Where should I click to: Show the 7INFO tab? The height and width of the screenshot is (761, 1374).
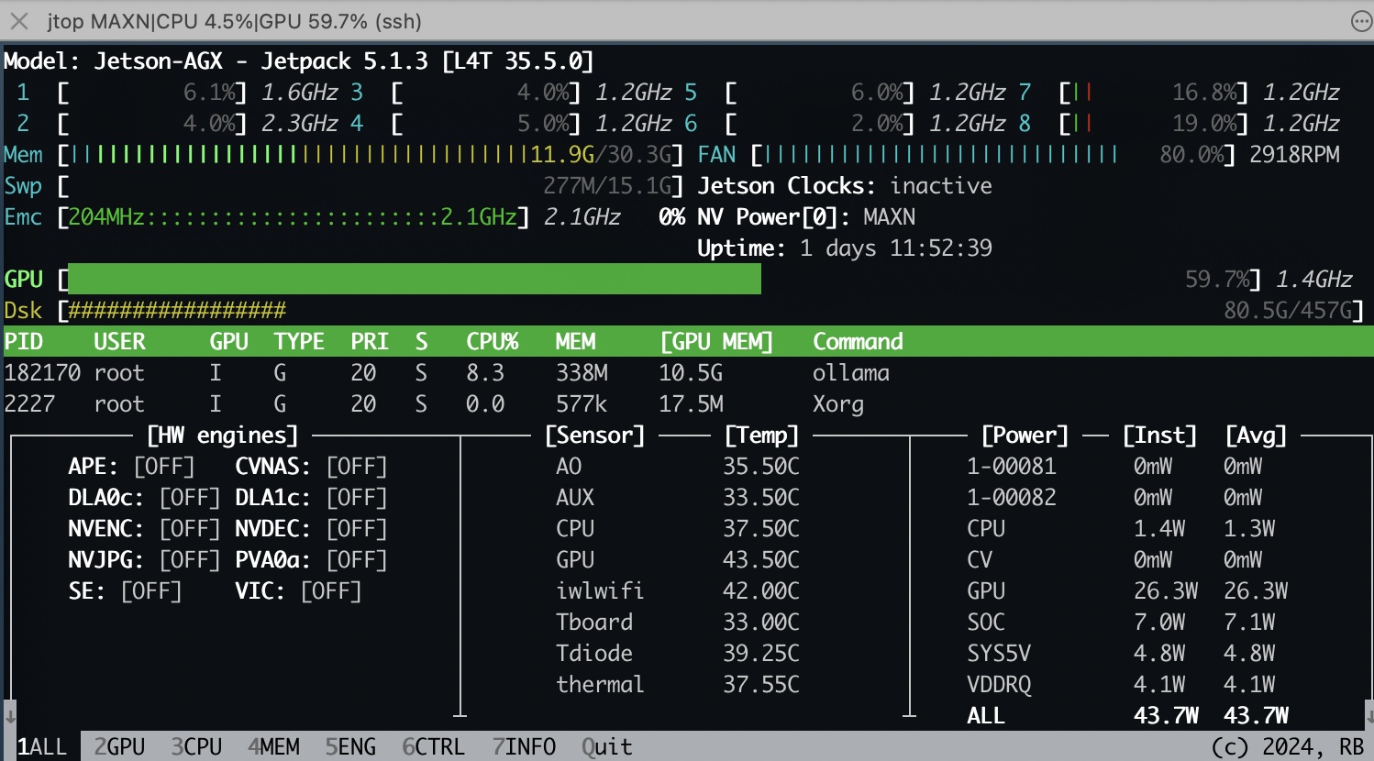524,746
